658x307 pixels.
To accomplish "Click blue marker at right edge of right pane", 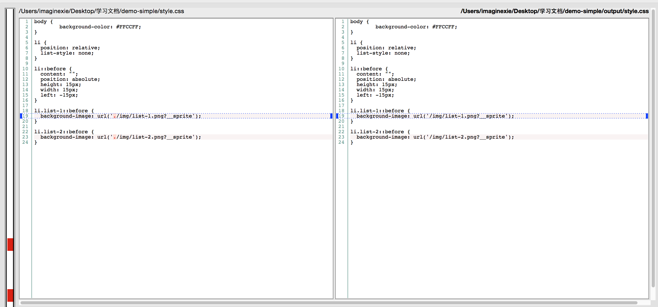I will [647, 116].
